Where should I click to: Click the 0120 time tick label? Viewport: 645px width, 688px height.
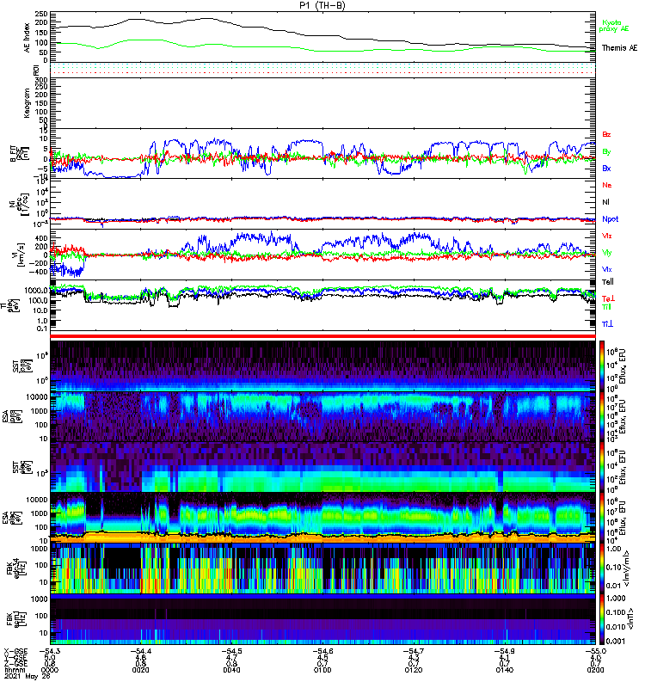(414, 670)
